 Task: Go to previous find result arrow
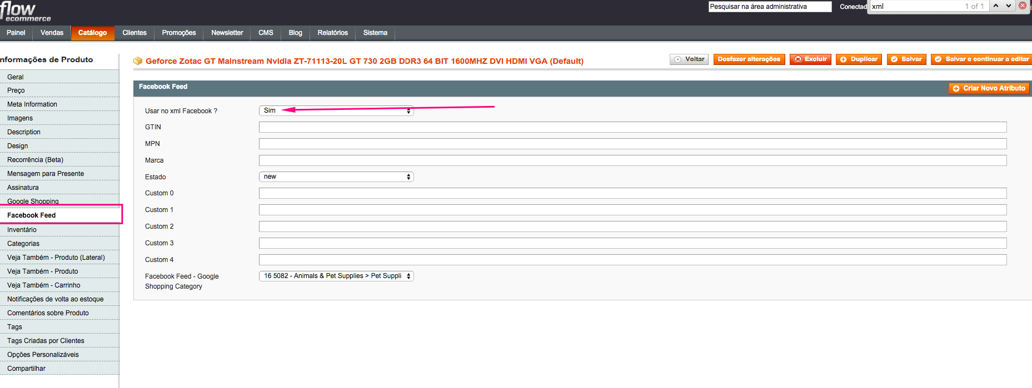996,6
